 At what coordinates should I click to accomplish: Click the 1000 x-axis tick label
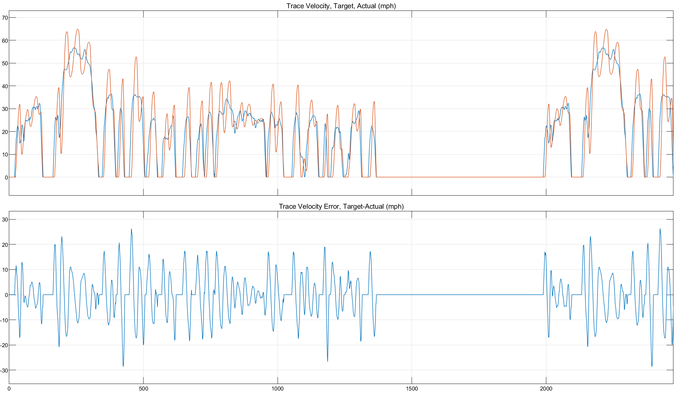tap(278, 389)
